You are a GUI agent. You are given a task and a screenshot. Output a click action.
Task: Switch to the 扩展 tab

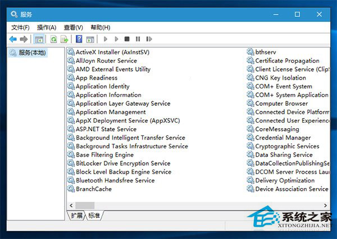pyautogui.click(x=77, y=215)
